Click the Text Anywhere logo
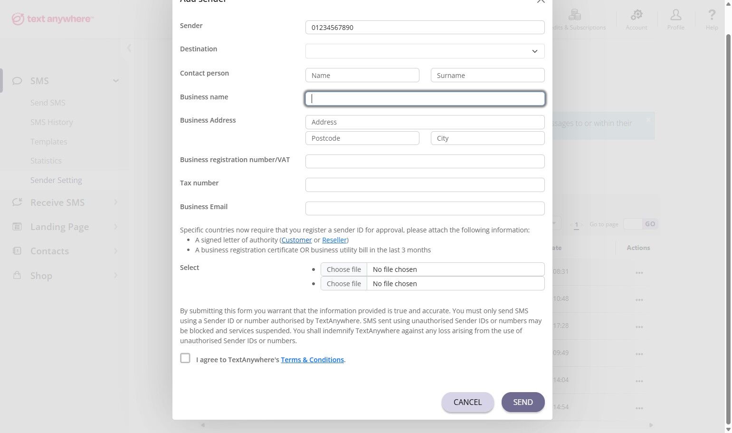Image resolution: width=732 pixels, height=433 pixels. click(53, 19)
